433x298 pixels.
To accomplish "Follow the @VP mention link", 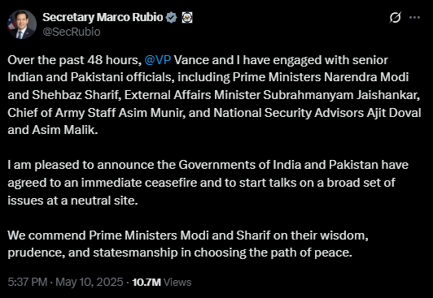I will tap(158, 60).
